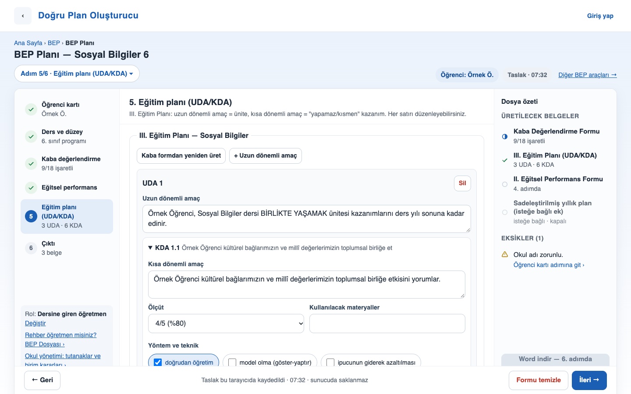Open the Adım 5/6 step dropdown

tap(77, 74)
